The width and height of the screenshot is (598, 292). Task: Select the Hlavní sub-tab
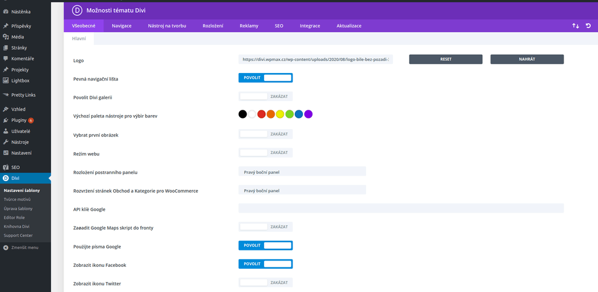pos(79,39)
